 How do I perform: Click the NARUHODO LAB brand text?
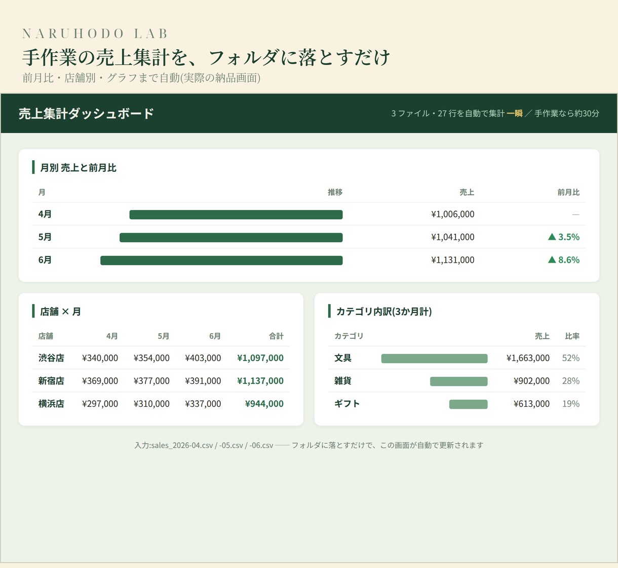click(x=95, y=34)
